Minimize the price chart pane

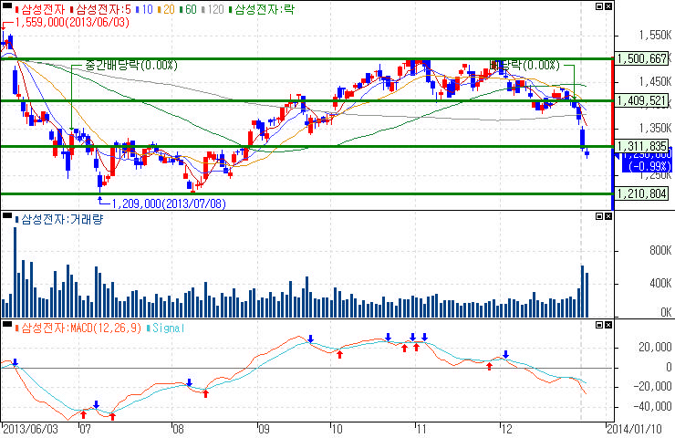[x=598, y=6]
